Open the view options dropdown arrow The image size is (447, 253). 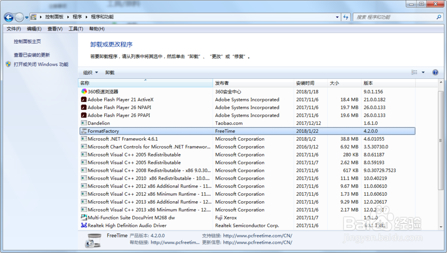423,72
